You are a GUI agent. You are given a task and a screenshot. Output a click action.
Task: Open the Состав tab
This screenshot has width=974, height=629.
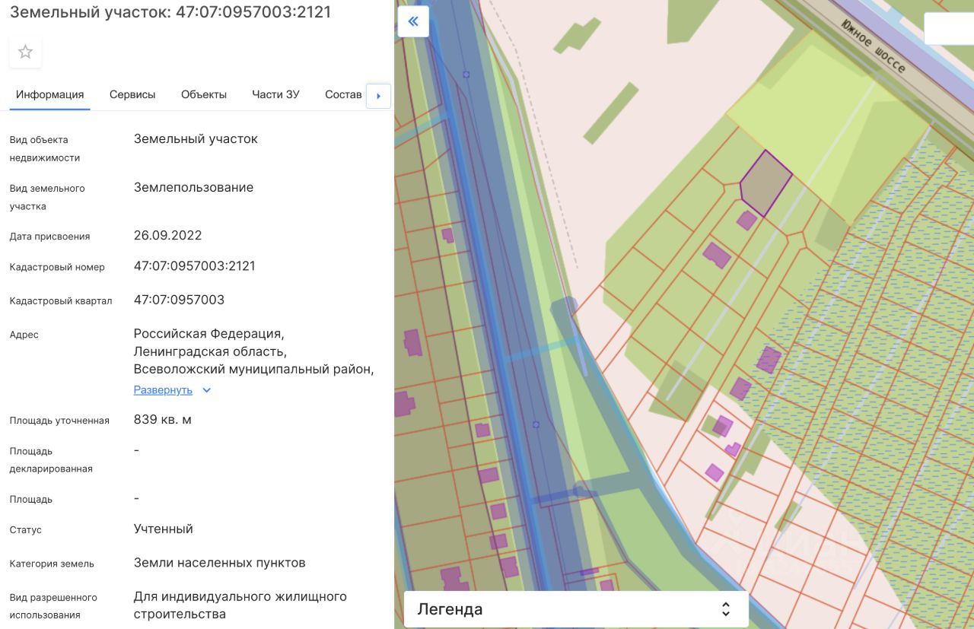tap(343, 94)
